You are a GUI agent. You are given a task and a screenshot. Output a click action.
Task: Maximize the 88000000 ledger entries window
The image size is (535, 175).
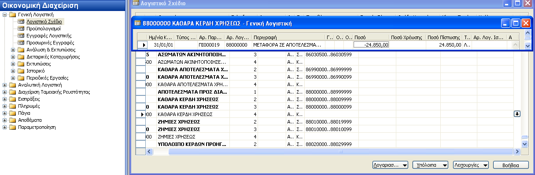(x=516, y=23)
